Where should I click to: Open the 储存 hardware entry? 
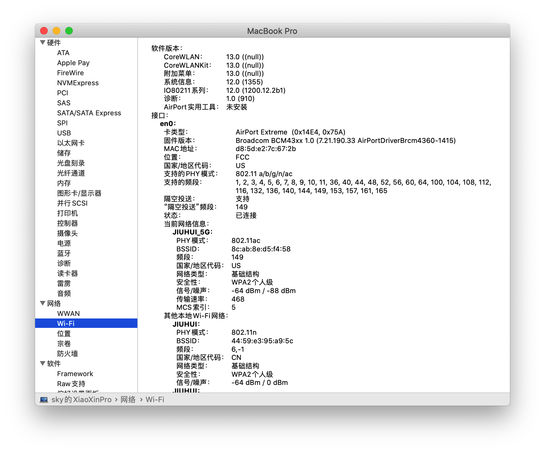[64, 153]
